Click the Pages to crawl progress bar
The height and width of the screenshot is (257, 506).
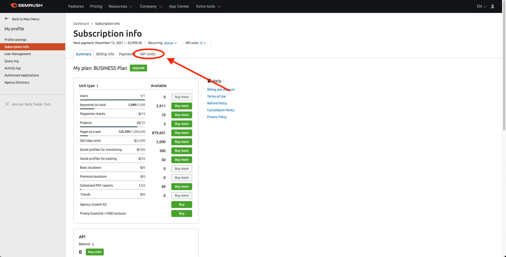pos(112,136)
